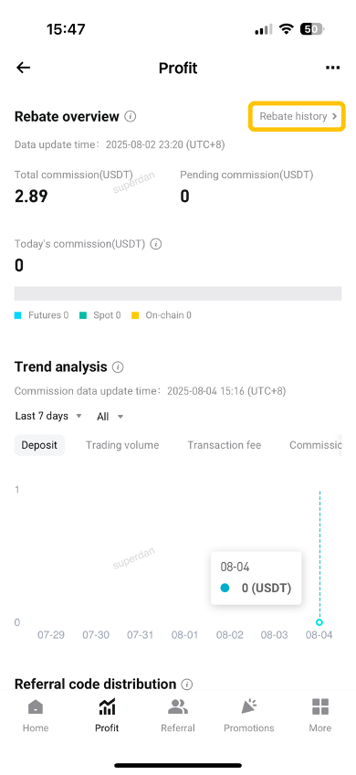Viewport: 356px width, 775px height.
Task: Tap the info icon beside Trend analysis
Action: (x=118, y=367)
